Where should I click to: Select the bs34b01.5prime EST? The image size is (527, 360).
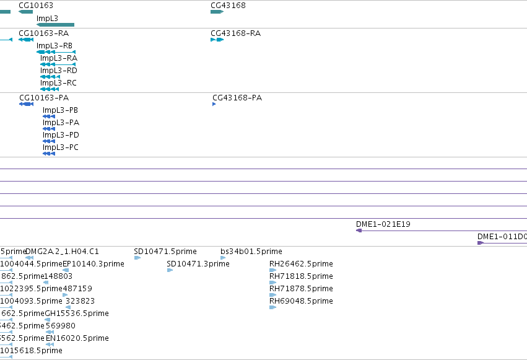(x=223, y=258)
